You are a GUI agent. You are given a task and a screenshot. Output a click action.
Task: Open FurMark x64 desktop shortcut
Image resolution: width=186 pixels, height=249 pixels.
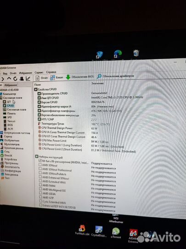tap(82, 230)
